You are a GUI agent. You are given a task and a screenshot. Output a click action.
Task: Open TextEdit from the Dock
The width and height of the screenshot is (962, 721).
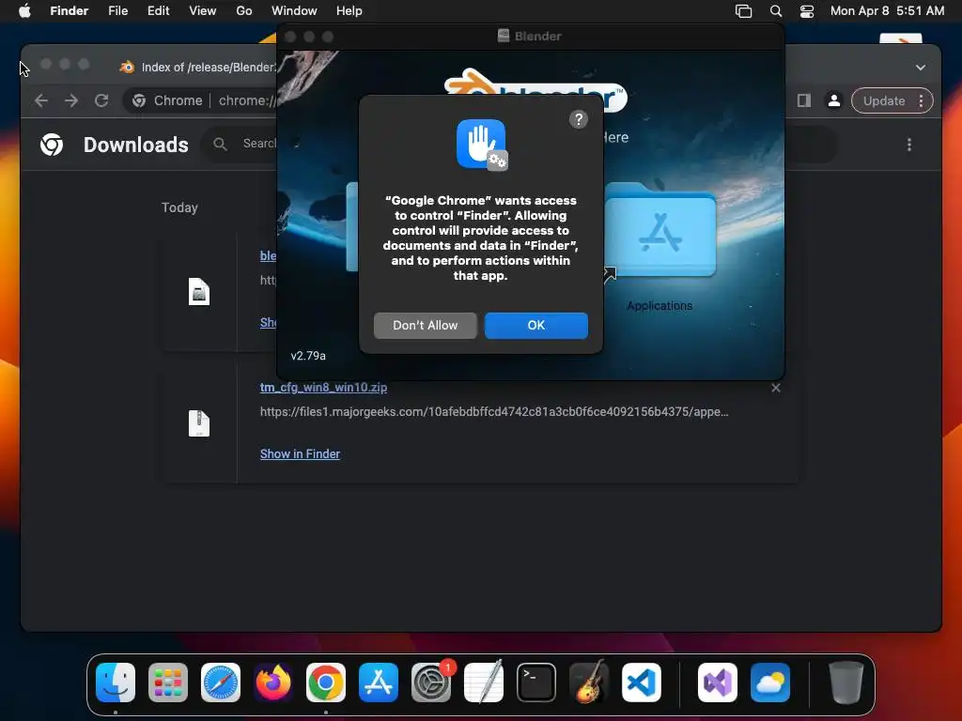pos(484,683)
